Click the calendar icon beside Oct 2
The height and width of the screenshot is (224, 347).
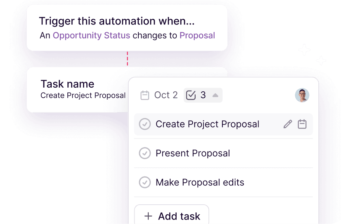click(145, 95)
